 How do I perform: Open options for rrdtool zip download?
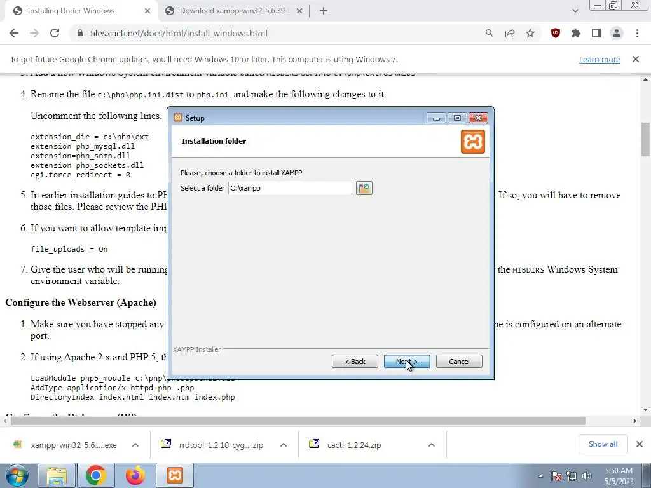tap(284, 445)
